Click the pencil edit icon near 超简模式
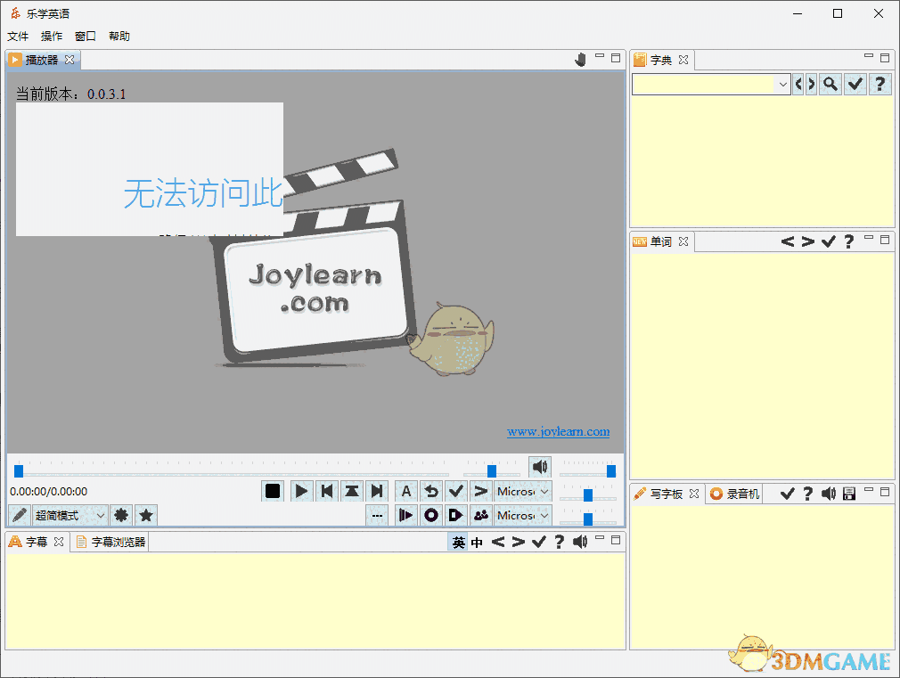The image size is (900, 678). click(x=19, y=515)
